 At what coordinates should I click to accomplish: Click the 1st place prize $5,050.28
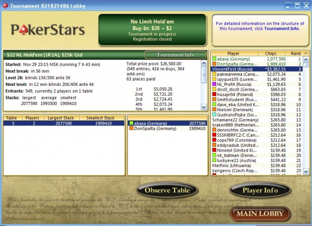tap(163, 89)
